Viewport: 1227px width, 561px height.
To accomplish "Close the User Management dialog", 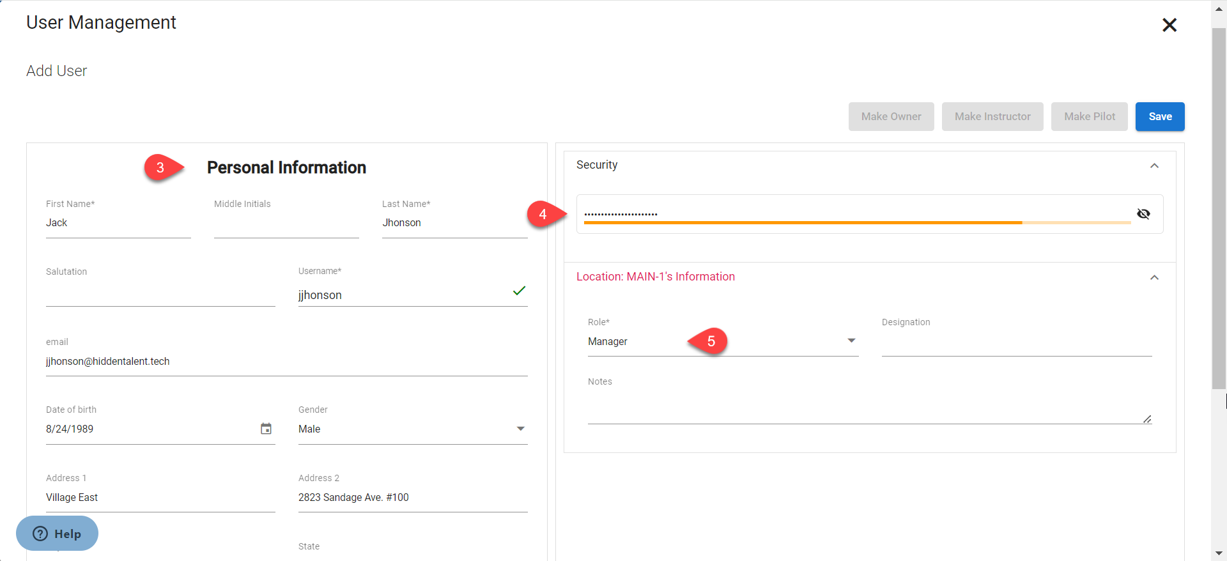I will (x=1169, y=25).
